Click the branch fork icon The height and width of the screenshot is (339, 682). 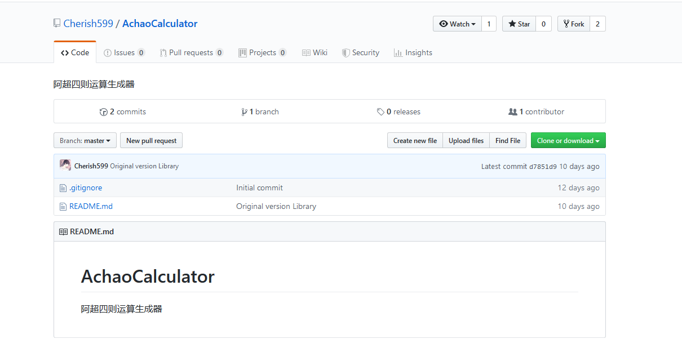pos(244,111)
